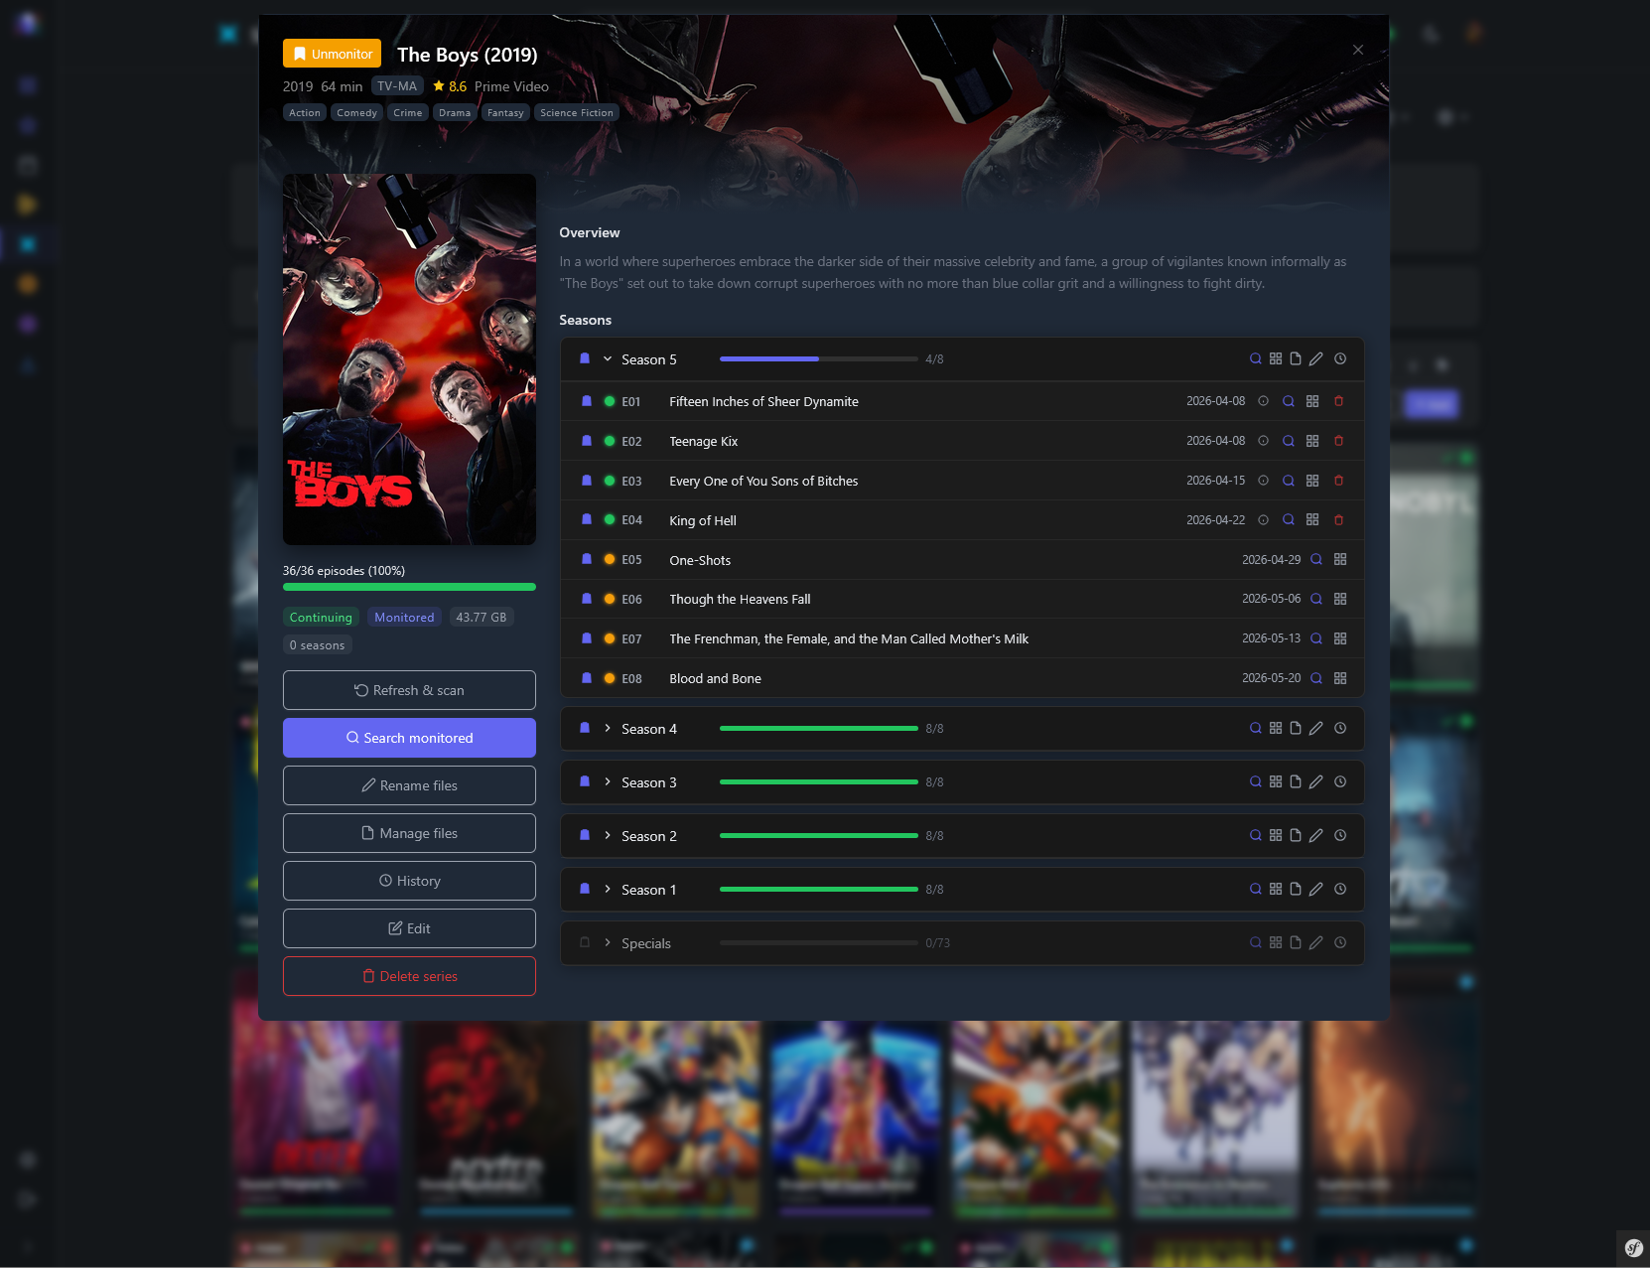Open series History
This screenshot has width=1650, height=1268.
coord(409,881)
